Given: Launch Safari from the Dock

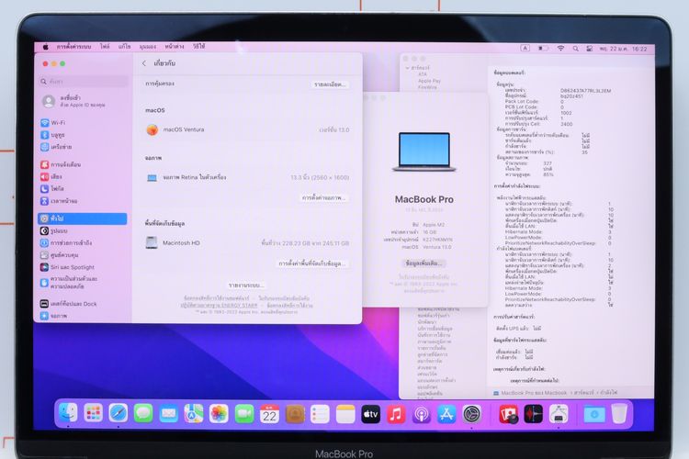Looking at the screenshot, I should (119, 413).
